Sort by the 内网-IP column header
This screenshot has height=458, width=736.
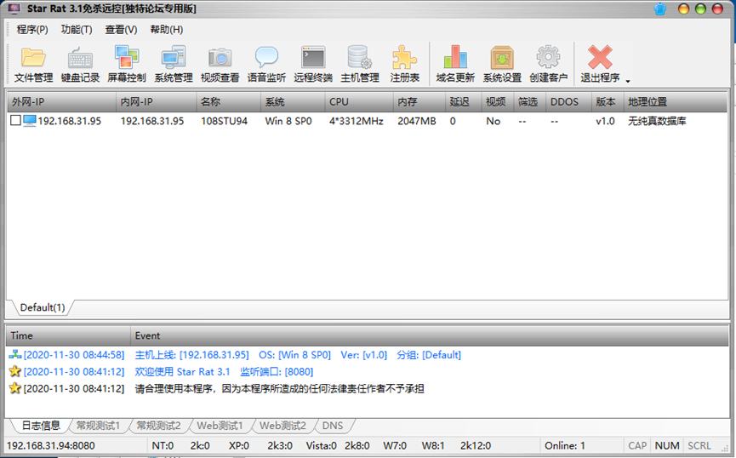157,102
